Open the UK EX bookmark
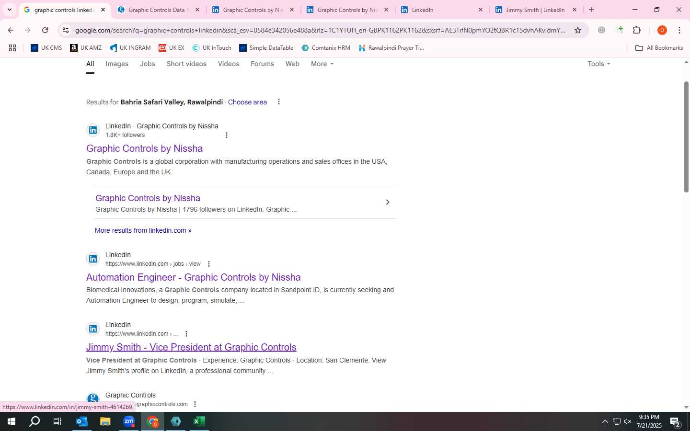Image resolution: width=690 pixels, height=431 pixels. (172, 48)
